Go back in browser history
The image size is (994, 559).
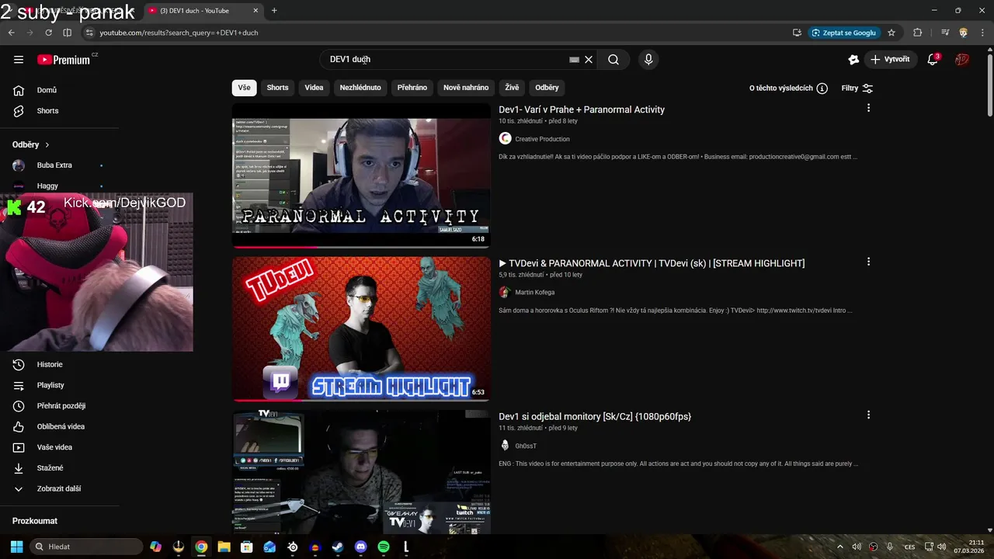pyautogui.click(x=11, y=33)
